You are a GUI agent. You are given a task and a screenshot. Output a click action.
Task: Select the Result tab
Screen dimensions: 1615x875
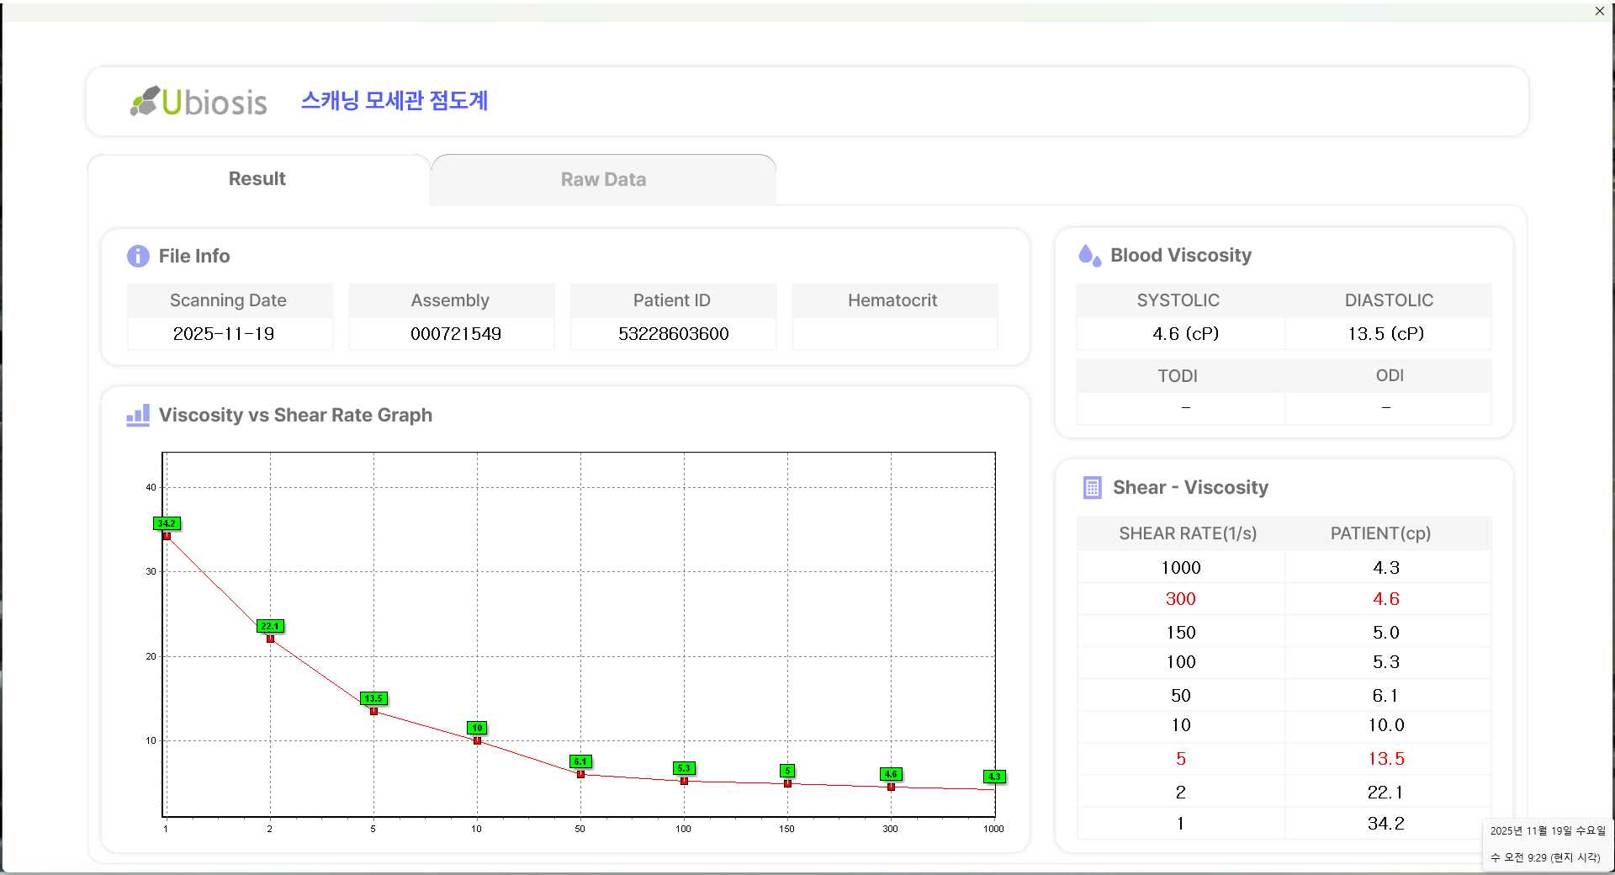(257, 178)
